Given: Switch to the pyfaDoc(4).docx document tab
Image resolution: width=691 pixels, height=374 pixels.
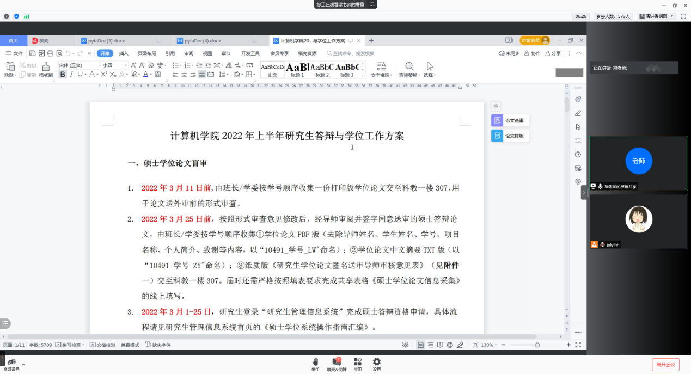Looking at the screenshot, I should [x=203, y=41].
